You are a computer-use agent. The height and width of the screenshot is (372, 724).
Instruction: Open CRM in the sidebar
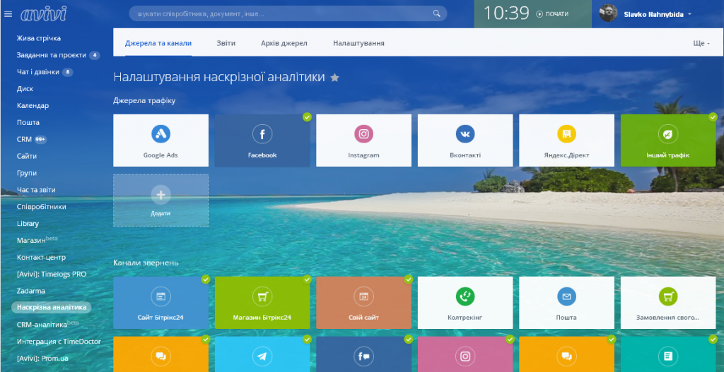24,139
